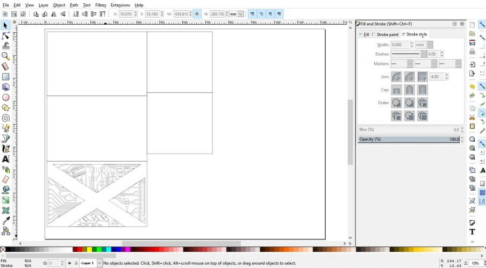Toggle the width-height lock ratio button

click(x=197, y=14)
